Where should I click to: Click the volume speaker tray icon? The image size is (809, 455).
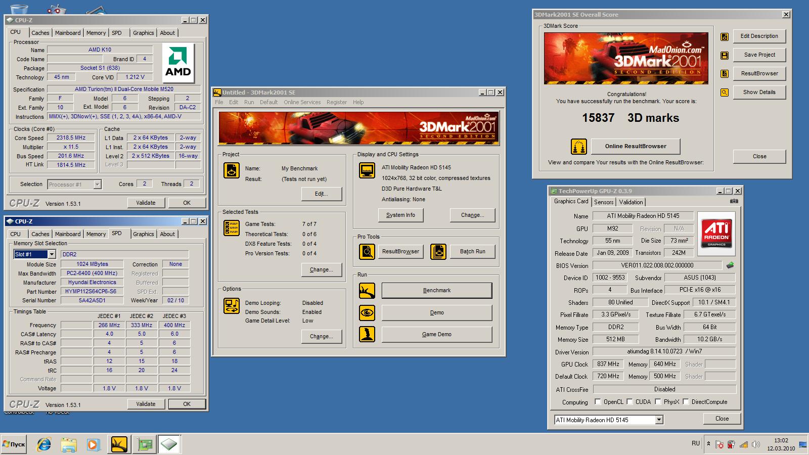[x=756, y=444]
